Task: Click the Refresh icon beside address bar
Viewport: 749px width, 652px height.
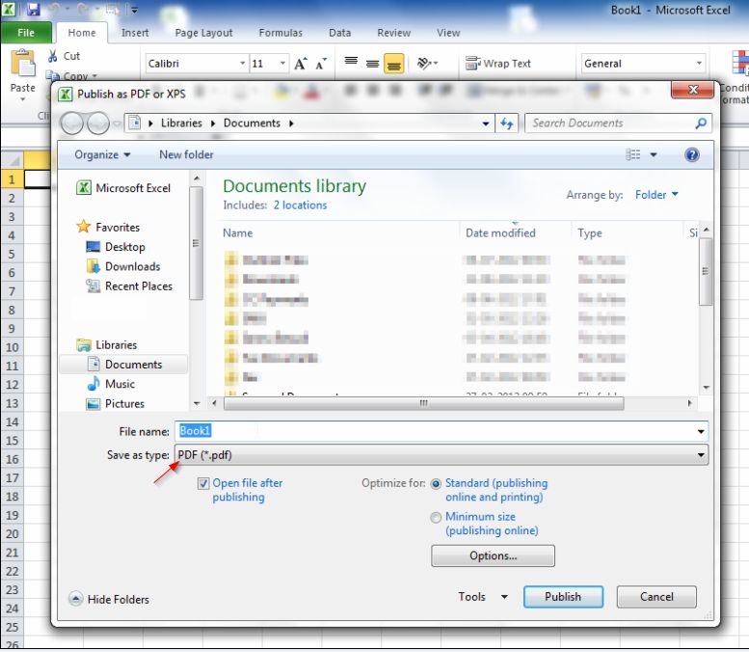Action: 507,123
